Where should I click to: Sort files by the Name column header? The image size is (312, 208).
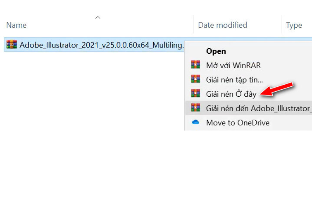[16, 25]
